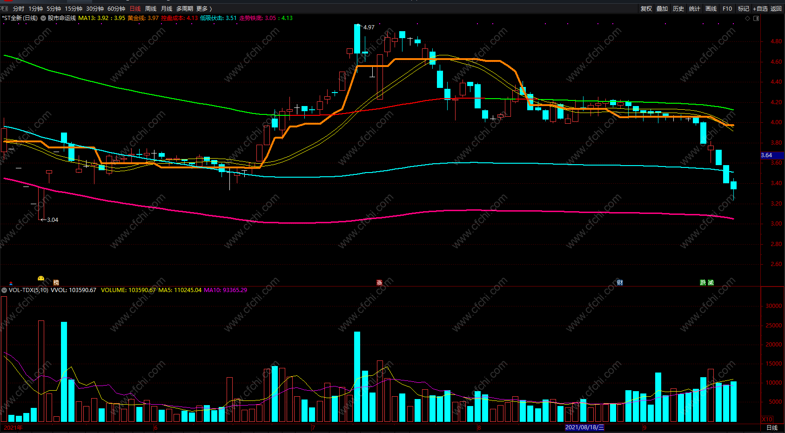Viewport: 785px width, 433px height.
Task: Open the 历史 history button
Action: (678, 9)
